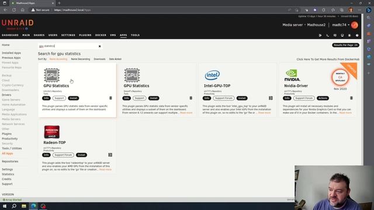Click Read more on the Radeon-TOP description

[105, 170]
